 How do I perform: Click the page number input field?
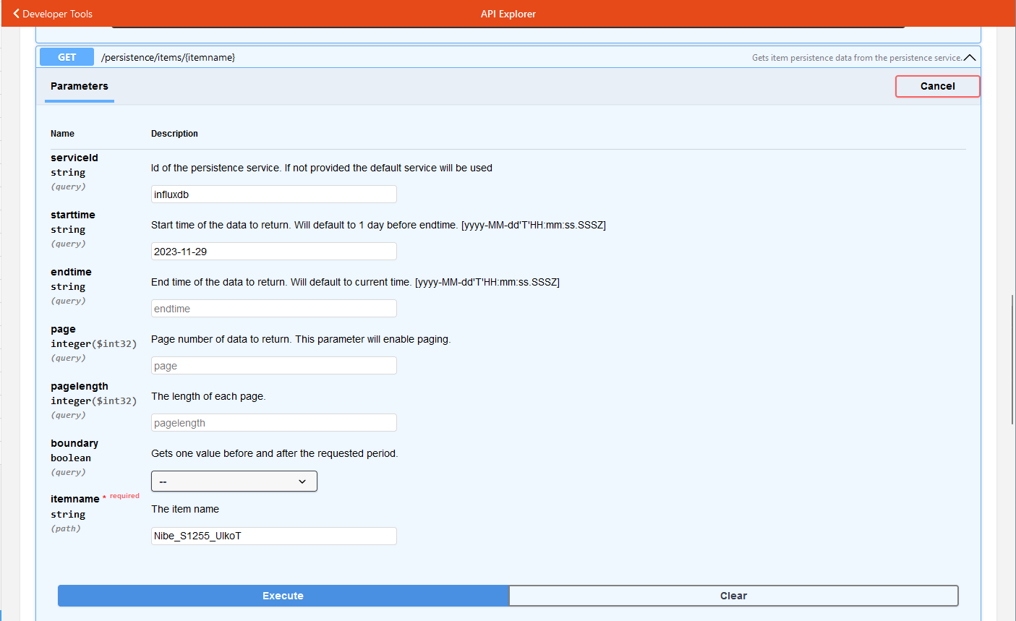273,365
